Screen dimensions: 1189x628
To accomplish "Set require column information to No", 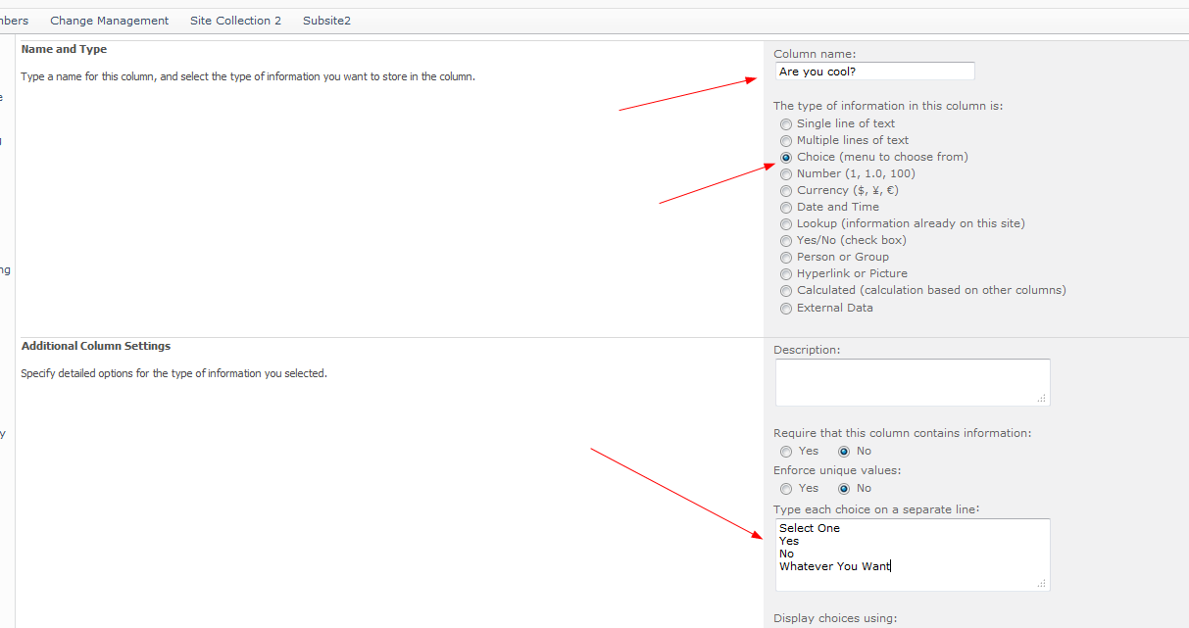I will tap(844, 452).
